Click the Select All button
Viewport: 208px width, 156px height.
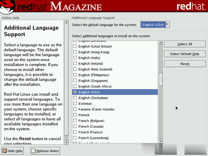click(185, 44)
